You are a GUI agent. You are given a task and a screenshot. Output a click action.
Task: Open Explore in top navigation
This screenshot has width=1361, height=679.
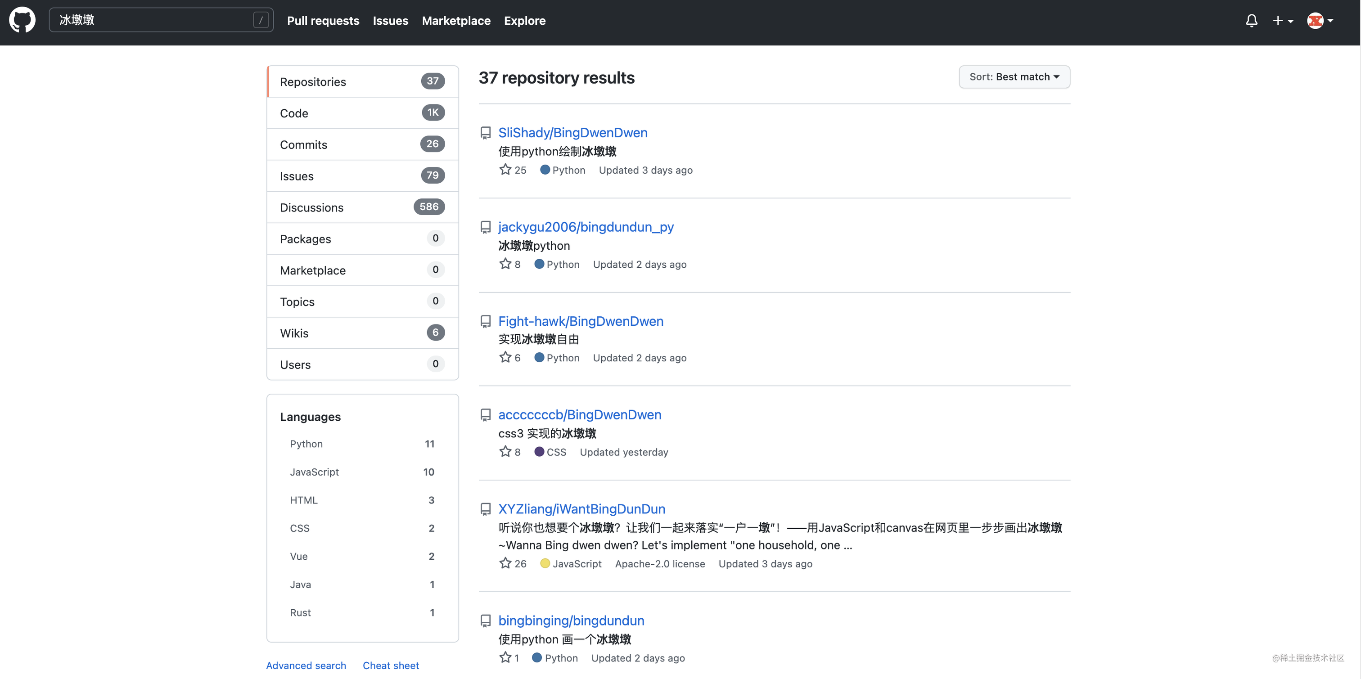(525, 21)
